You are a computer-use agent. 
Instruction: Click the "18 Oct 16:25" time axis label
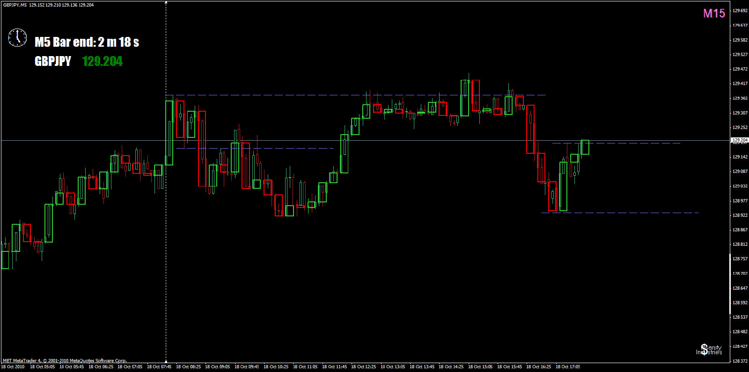[x=538, y=367]
